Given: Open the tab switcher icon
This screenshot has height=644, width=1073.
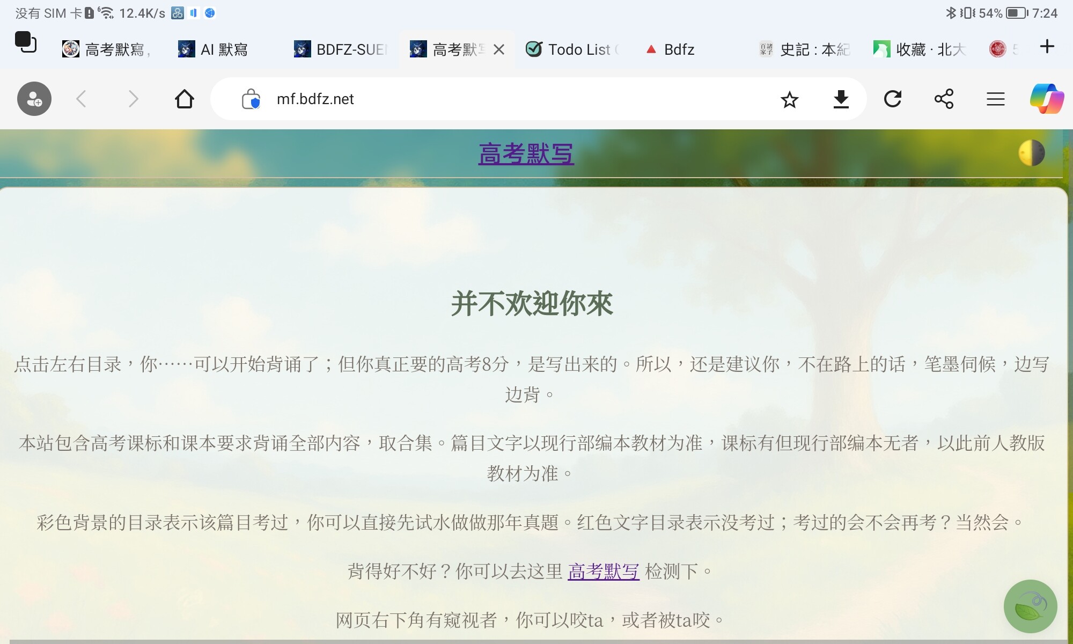Looking at the screenshot, I should point(25,42).
